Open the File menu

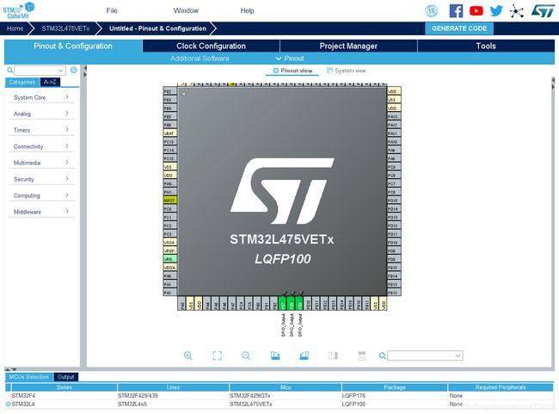point(112,10)
